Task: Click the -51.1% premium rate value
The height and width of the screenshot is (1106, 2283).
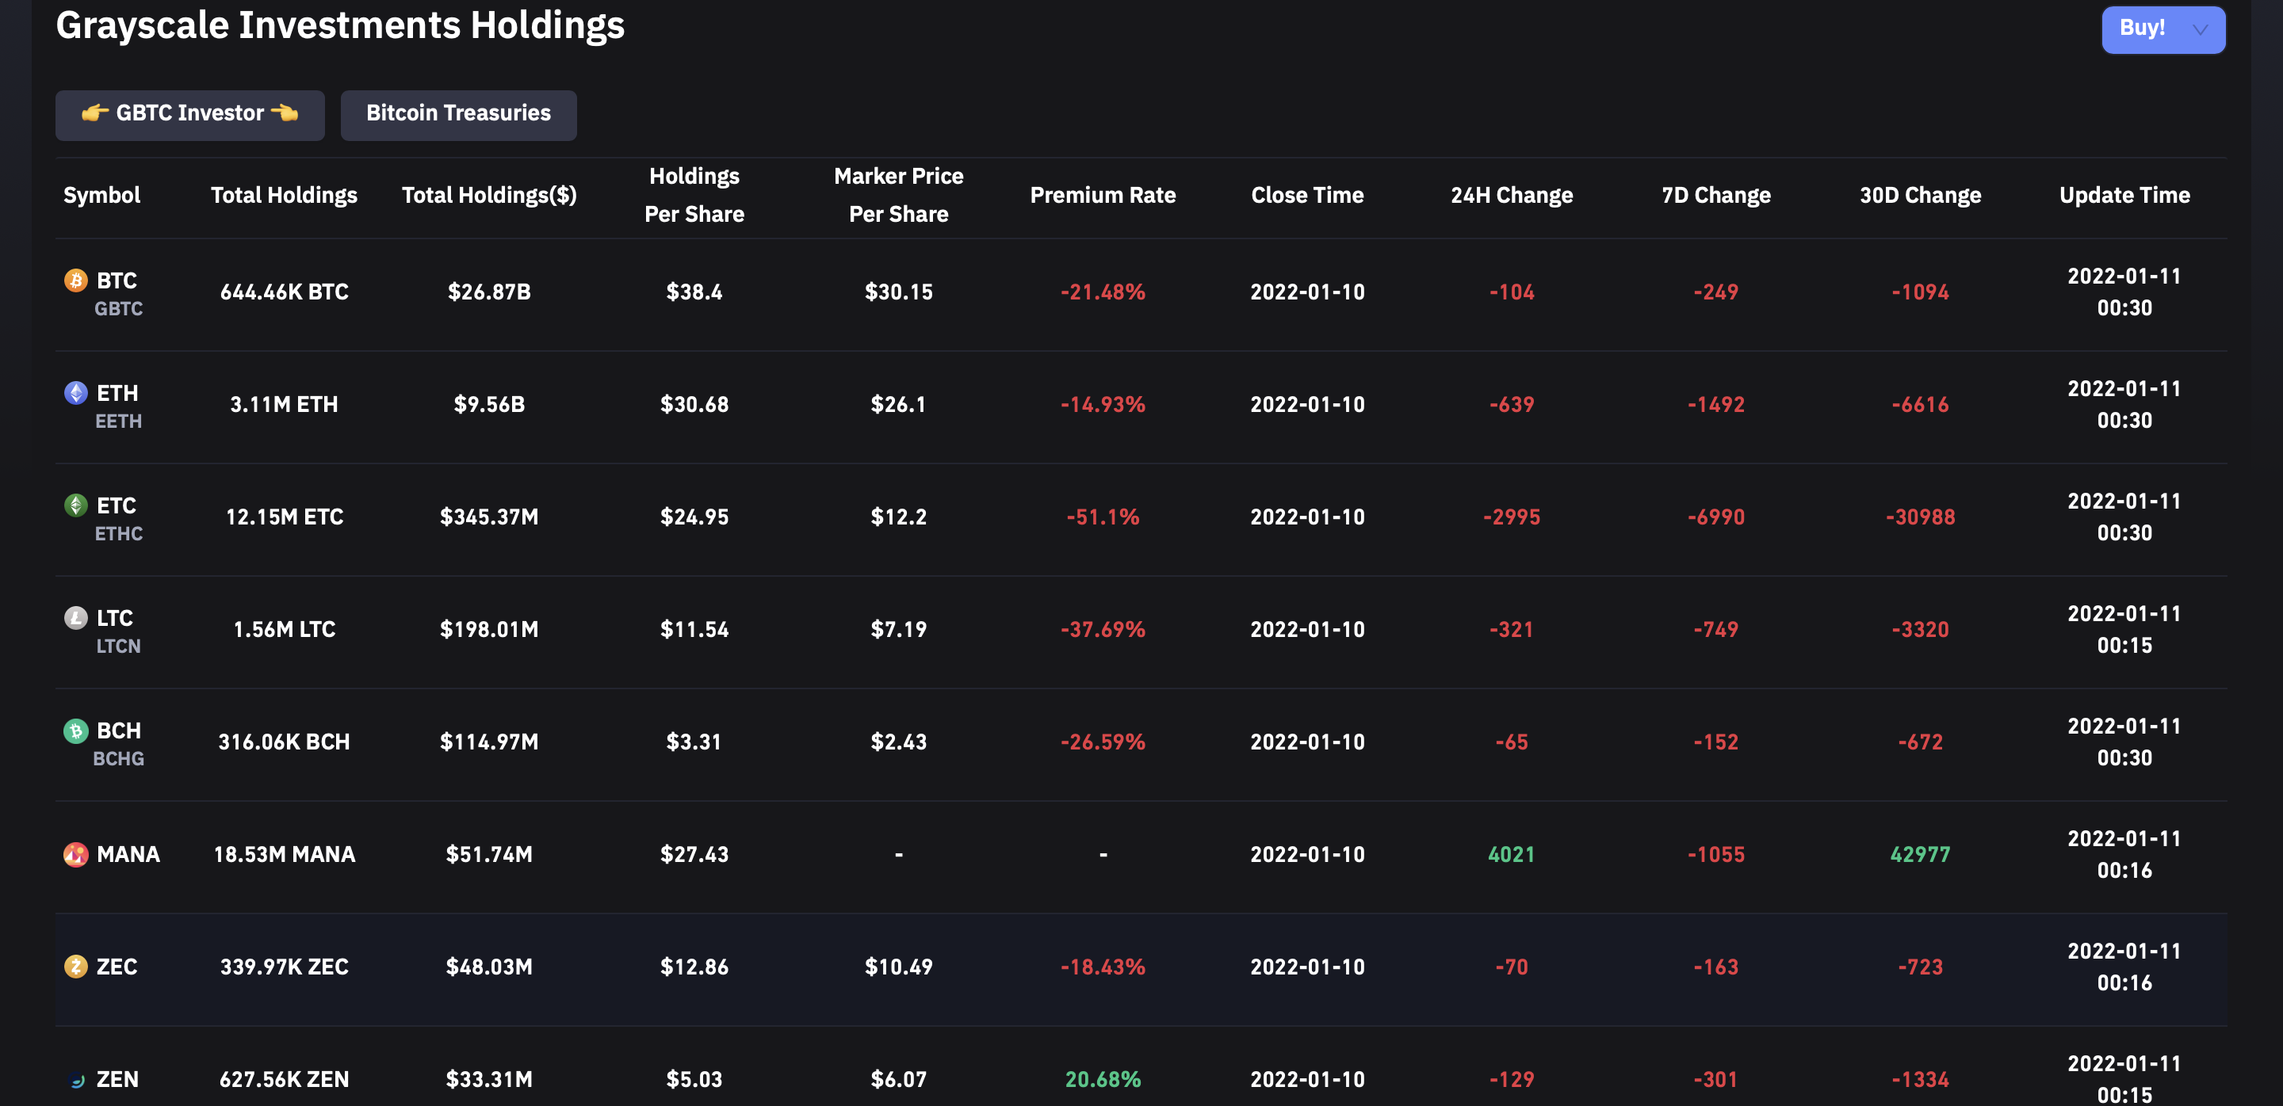Action: click(x=1103, y=517)
